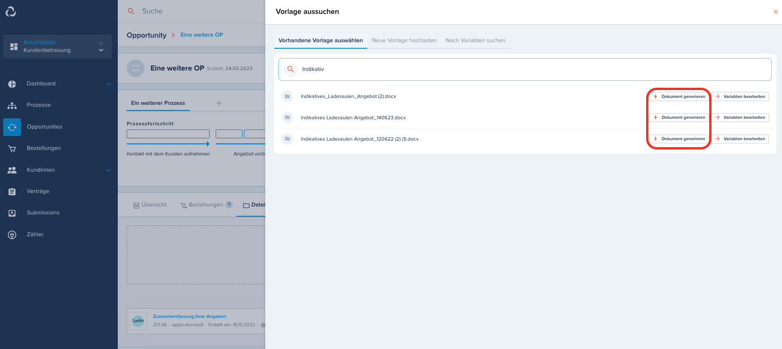The height and width of the screenshot is (349, 782).
Task: Switch to Neue Vorlage hochladen tab
Action: 404,40
